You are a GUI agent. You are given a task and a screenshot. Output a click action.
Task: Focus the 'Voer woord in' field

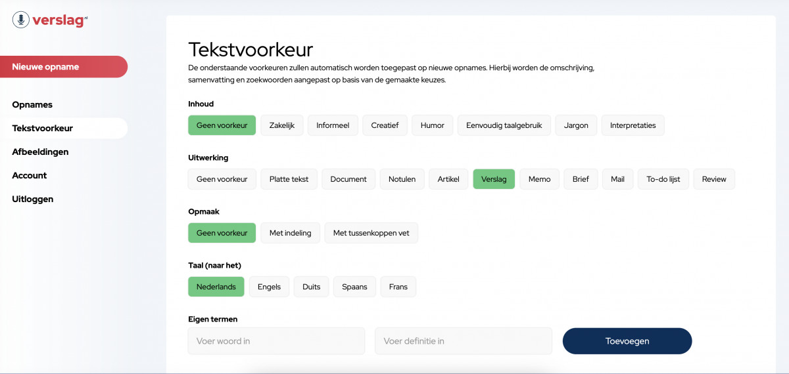coord(276,341)
